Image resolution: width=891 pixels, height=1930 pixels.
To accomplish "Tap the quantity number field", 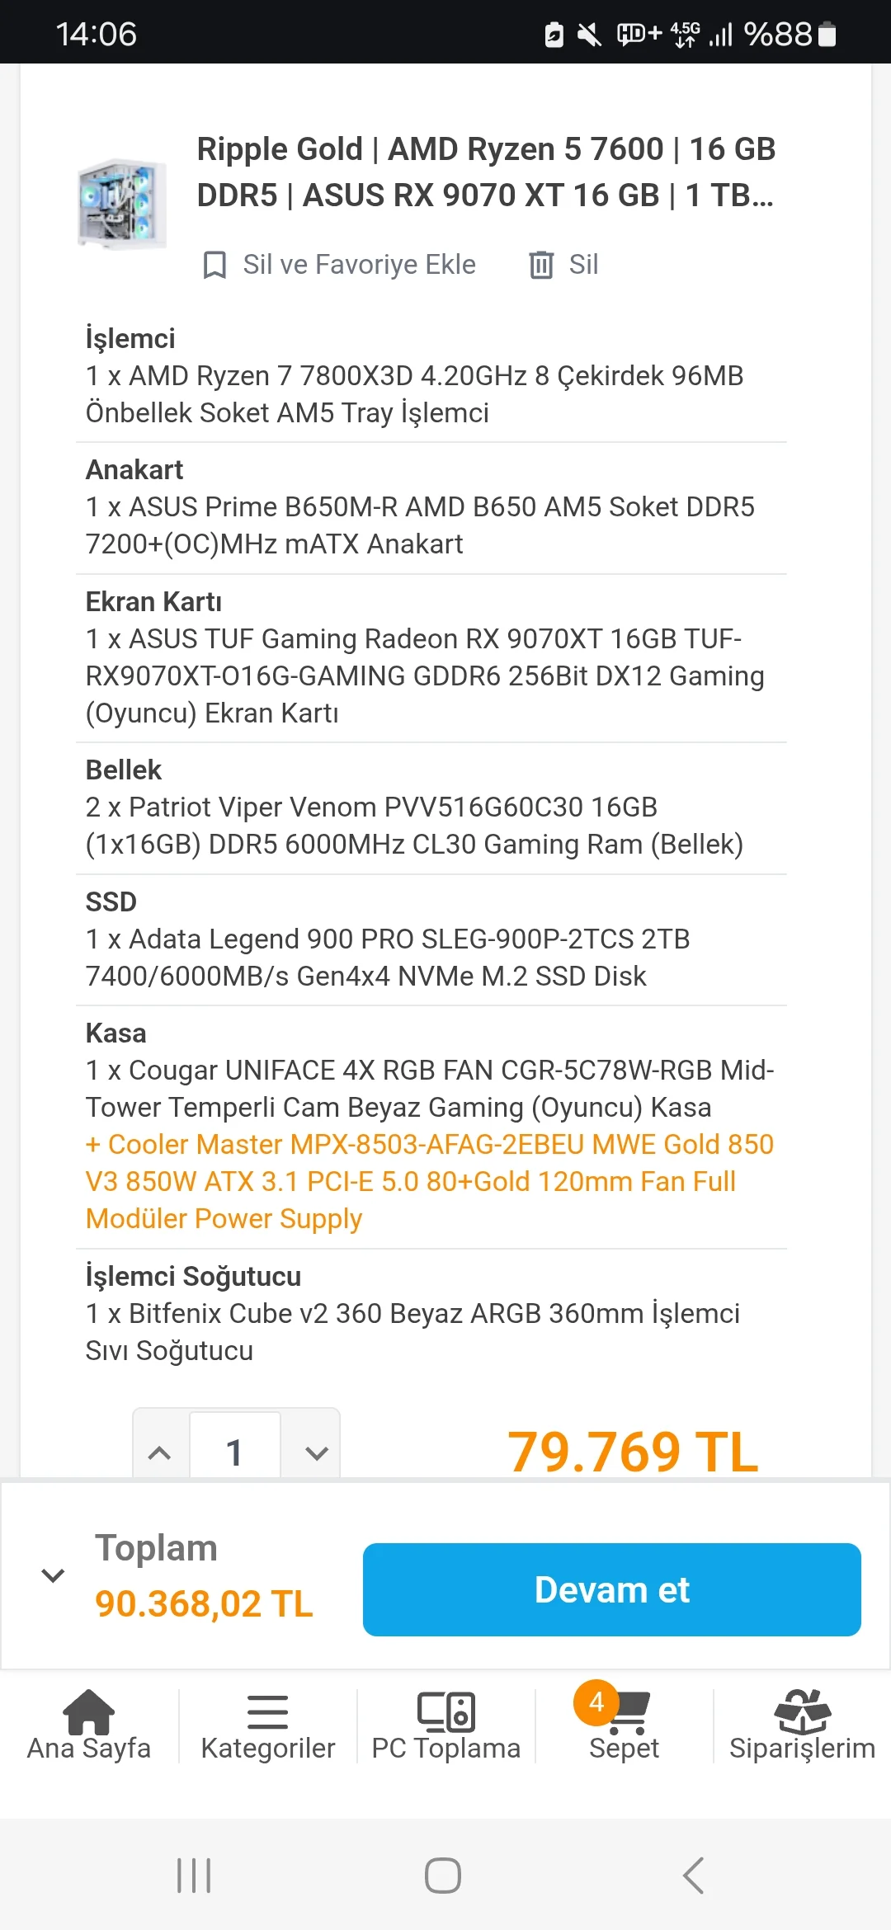I will point(235,1452).
